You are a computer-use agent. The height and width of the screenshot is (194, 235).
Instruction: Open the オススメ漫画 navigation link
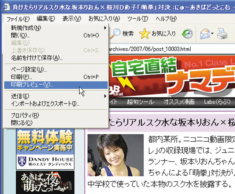pos(179,102)
